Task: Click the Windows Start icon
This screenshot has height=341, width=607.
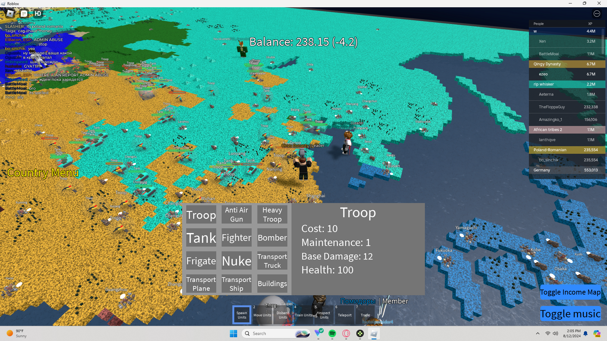Action: click(x=234, y=333)
